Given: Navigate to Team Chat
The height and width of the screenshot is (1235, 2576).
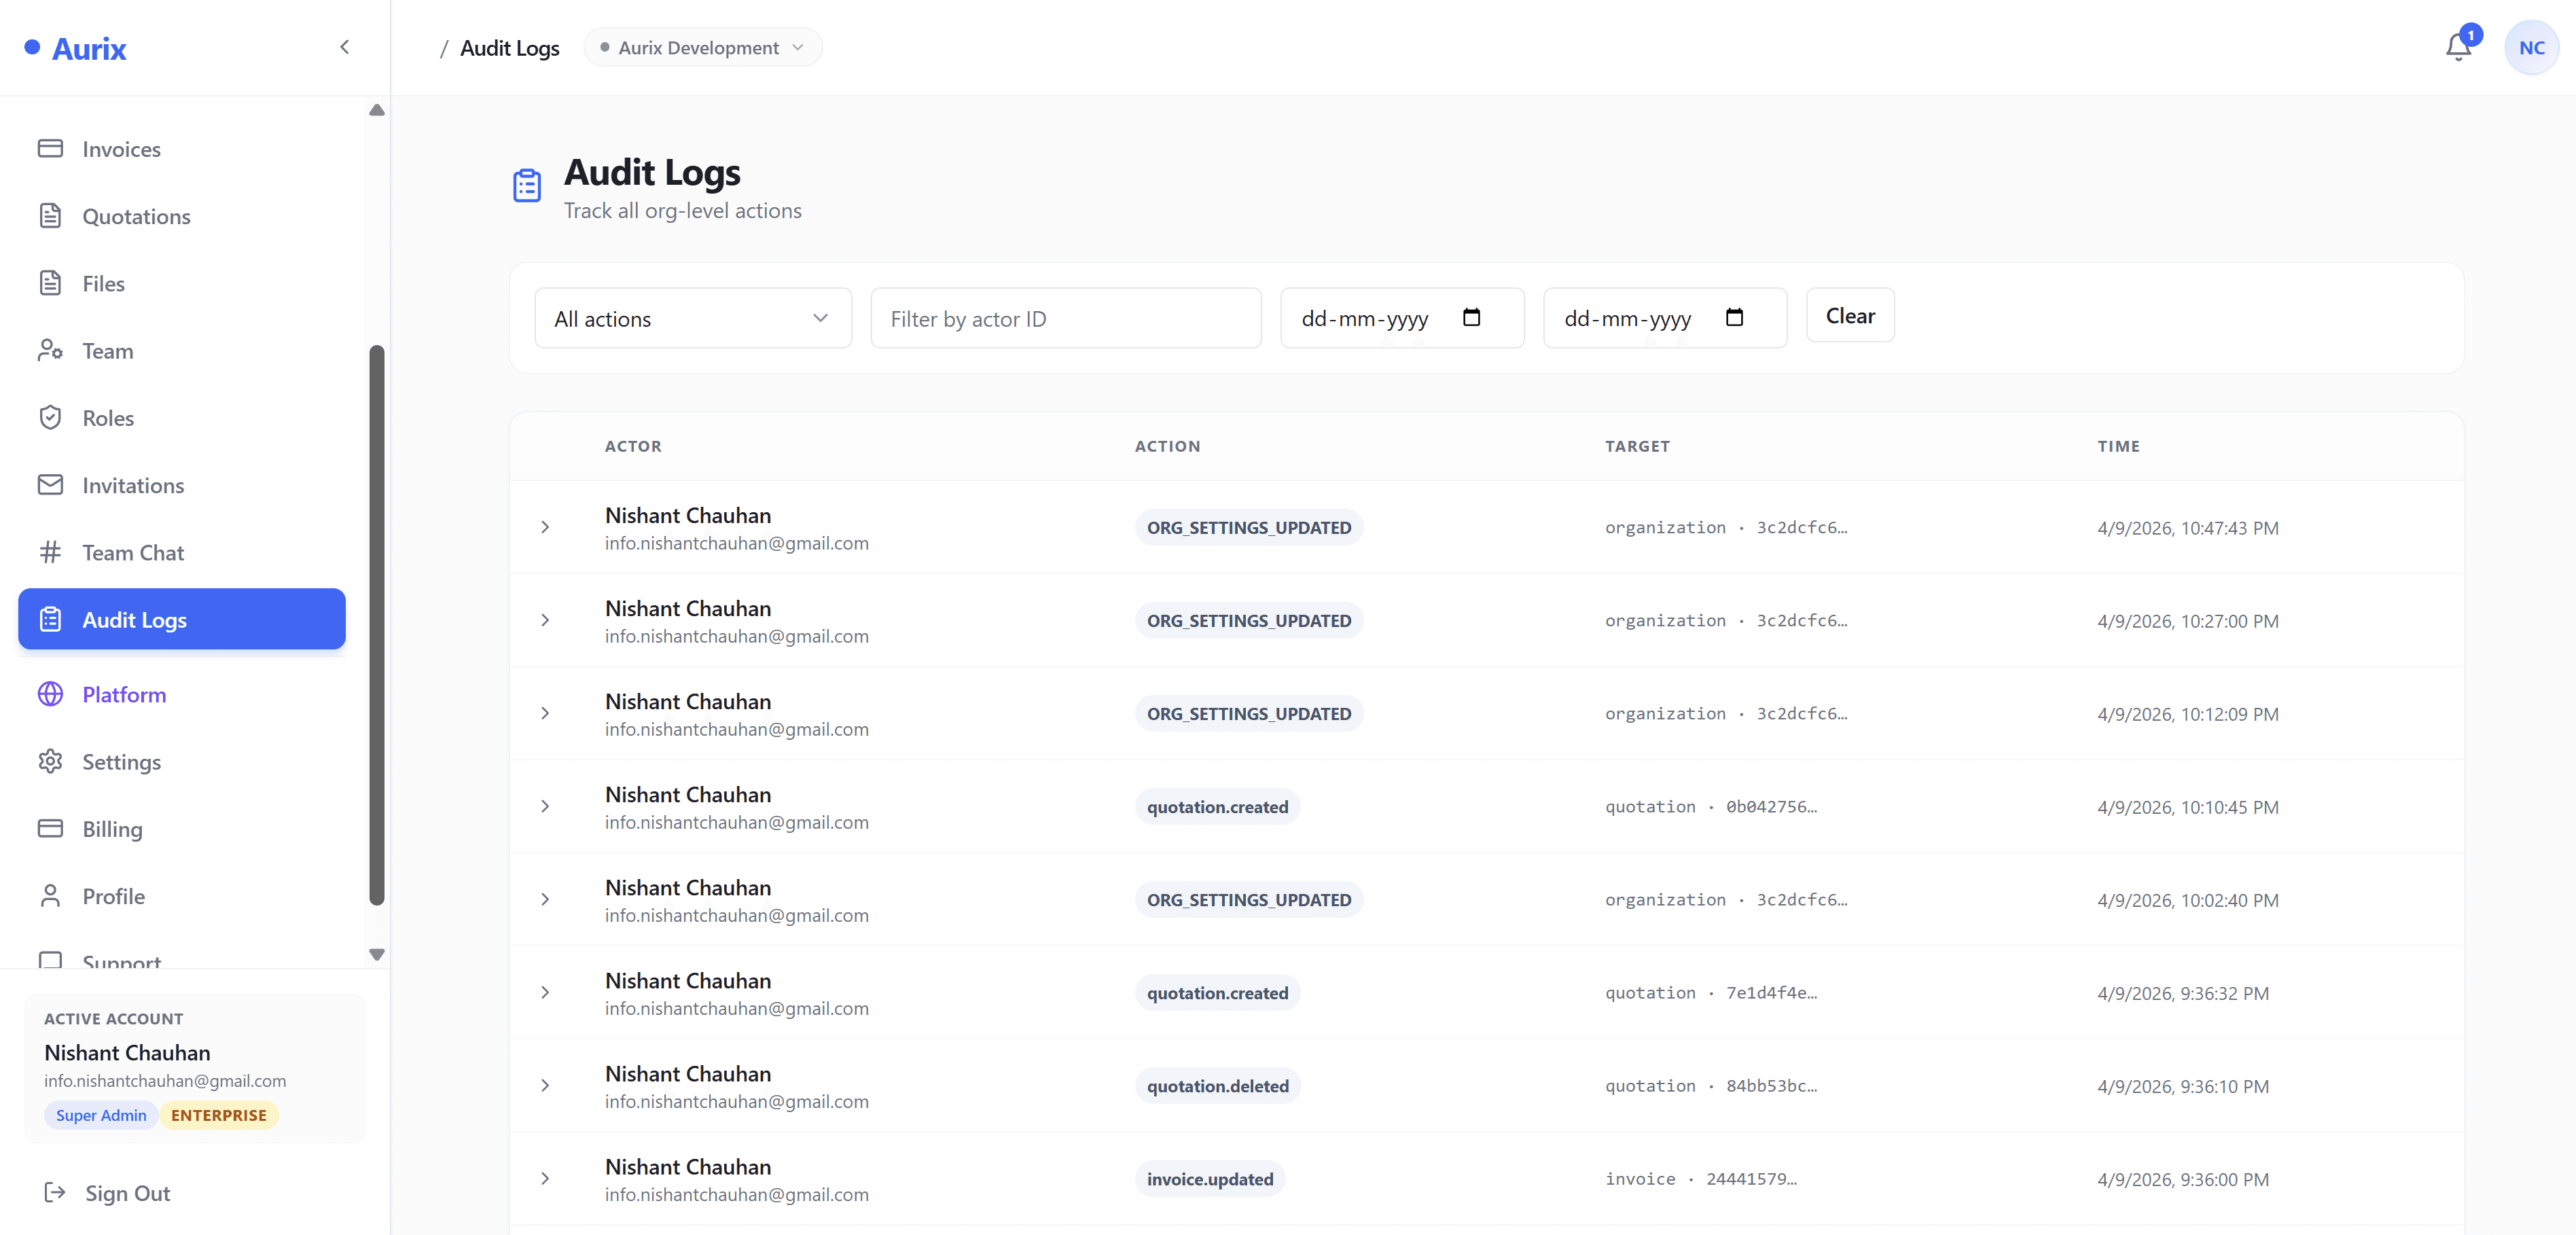Looking at the screenshot, I should [x=182, y=552].
